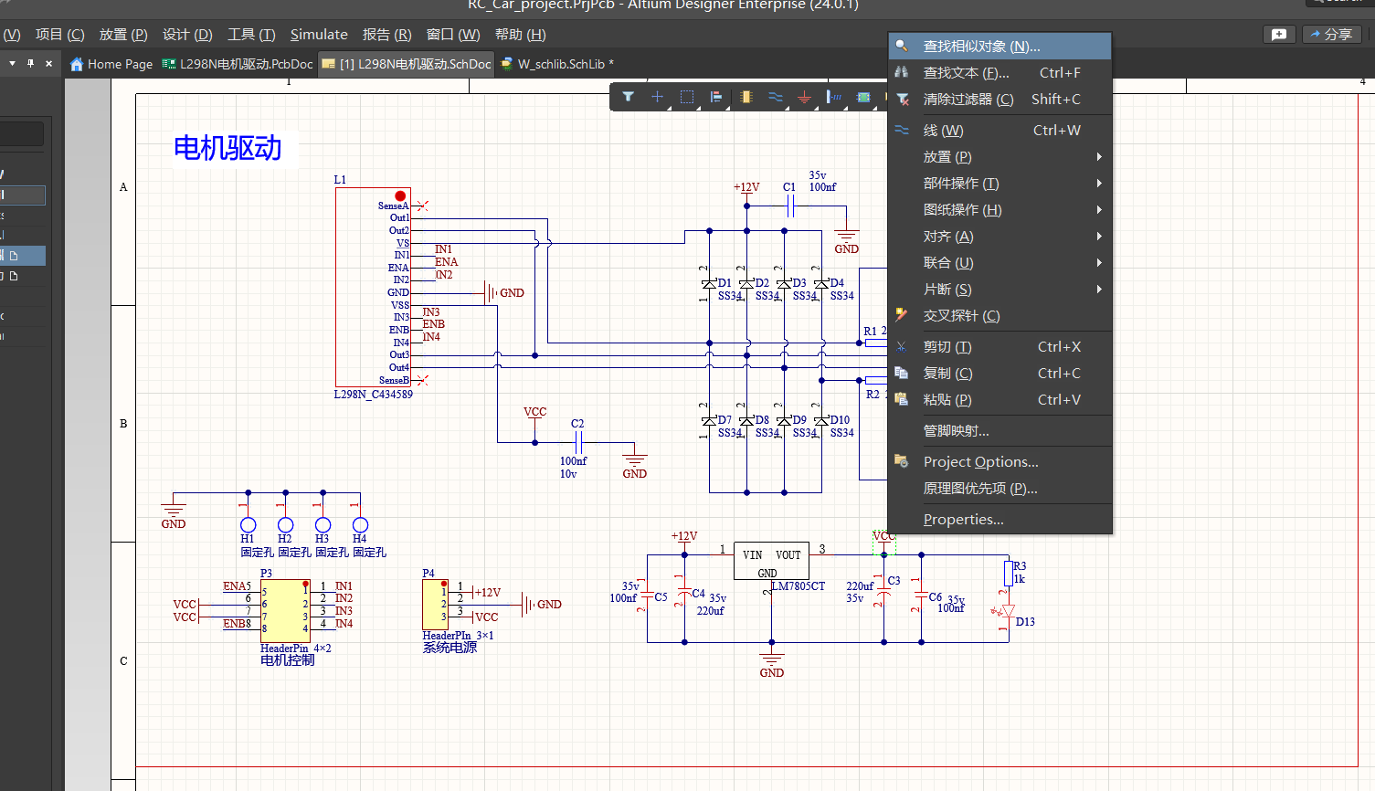Close the left panel with X icon
The height and width of the screenshot is (791, 1375).
(x=49, y=63)
